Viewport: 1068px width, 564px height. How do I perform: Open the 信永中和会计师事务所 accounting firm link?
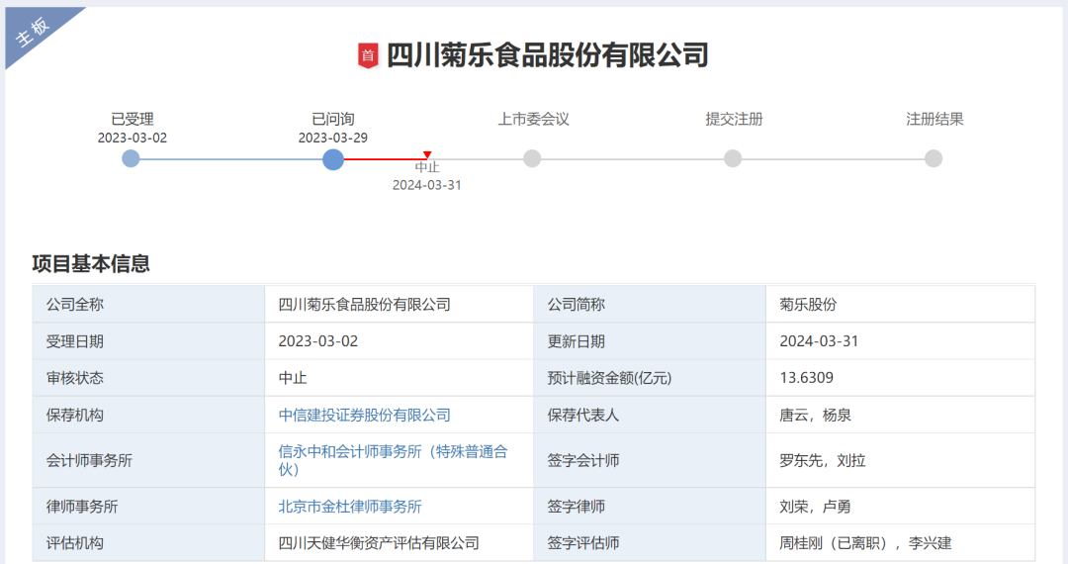tap(393, 460)
